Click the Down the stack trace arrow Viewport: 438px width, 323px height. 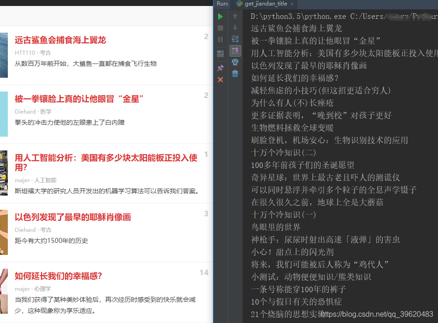[x=235, y=28]
